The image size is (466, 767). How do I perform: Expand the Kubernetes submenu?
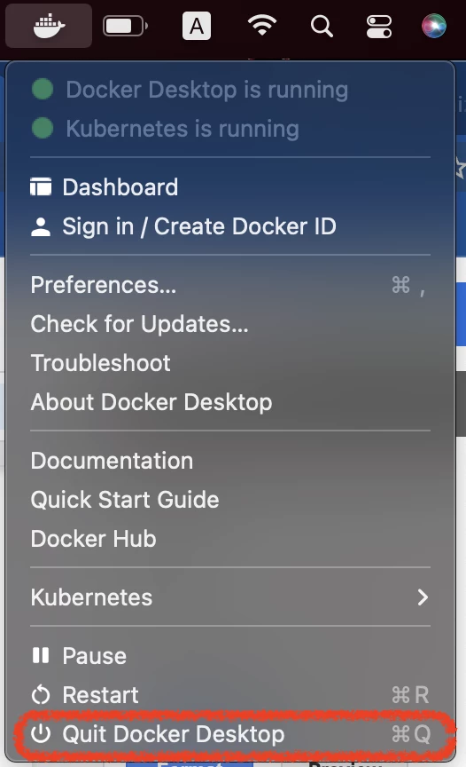point(230,597)
